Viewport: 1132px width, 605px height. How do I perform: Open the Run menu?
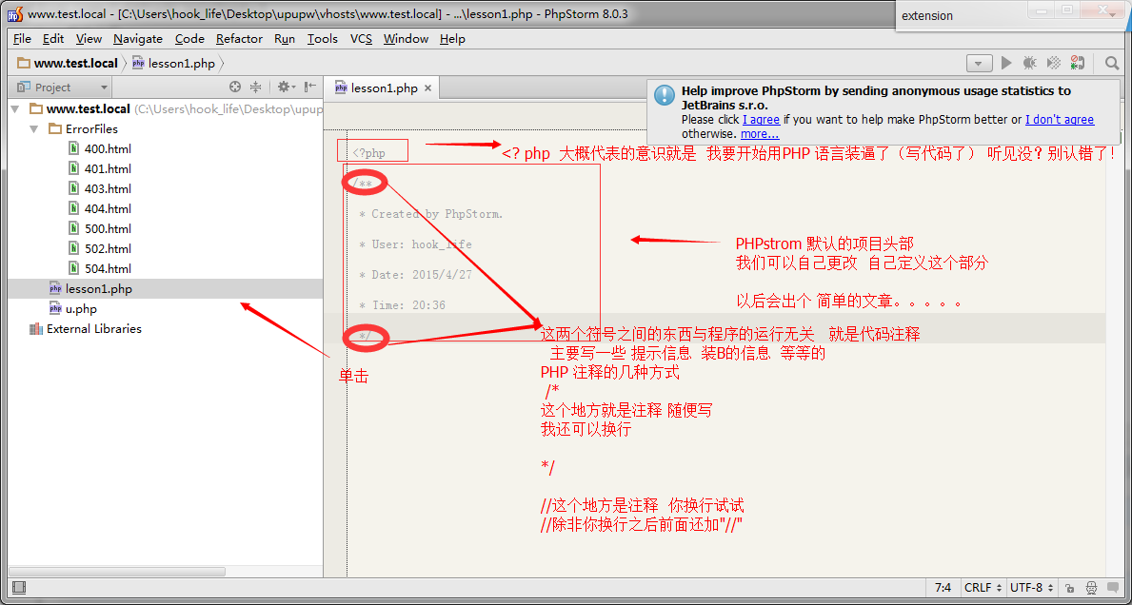pos(285,39)
